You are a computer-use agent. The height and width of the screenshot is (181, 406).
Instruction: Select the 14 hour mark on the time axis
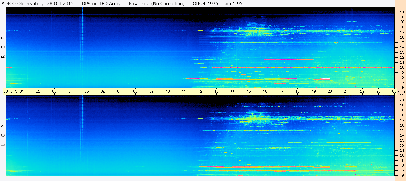233,91
